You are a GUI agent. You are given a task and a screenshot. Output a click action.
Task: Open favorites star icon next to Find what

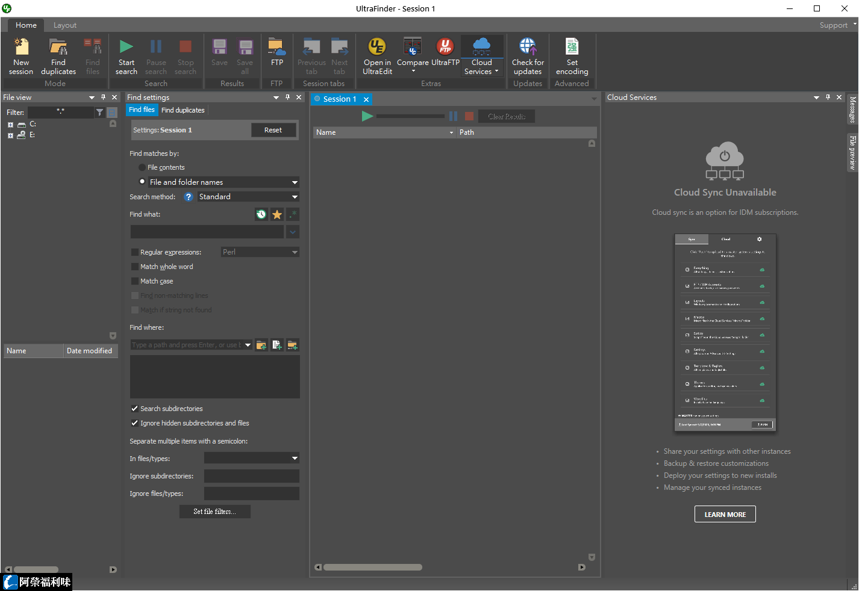tap(277, 214)
